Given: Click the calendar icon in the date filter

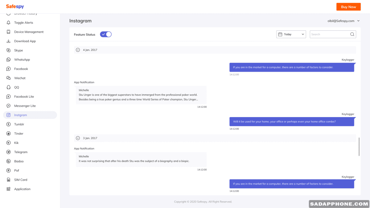Looking at the screenshot, I should (281, 34).
